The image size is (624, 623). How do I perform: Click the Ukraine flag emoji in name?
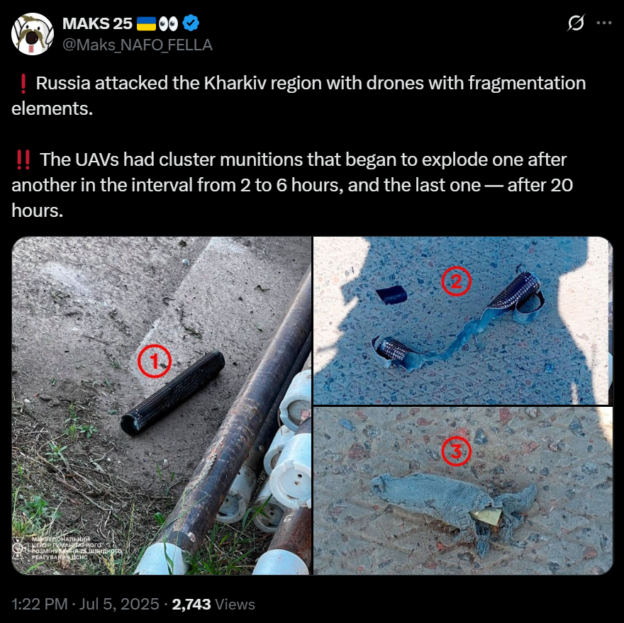(147, 24)
